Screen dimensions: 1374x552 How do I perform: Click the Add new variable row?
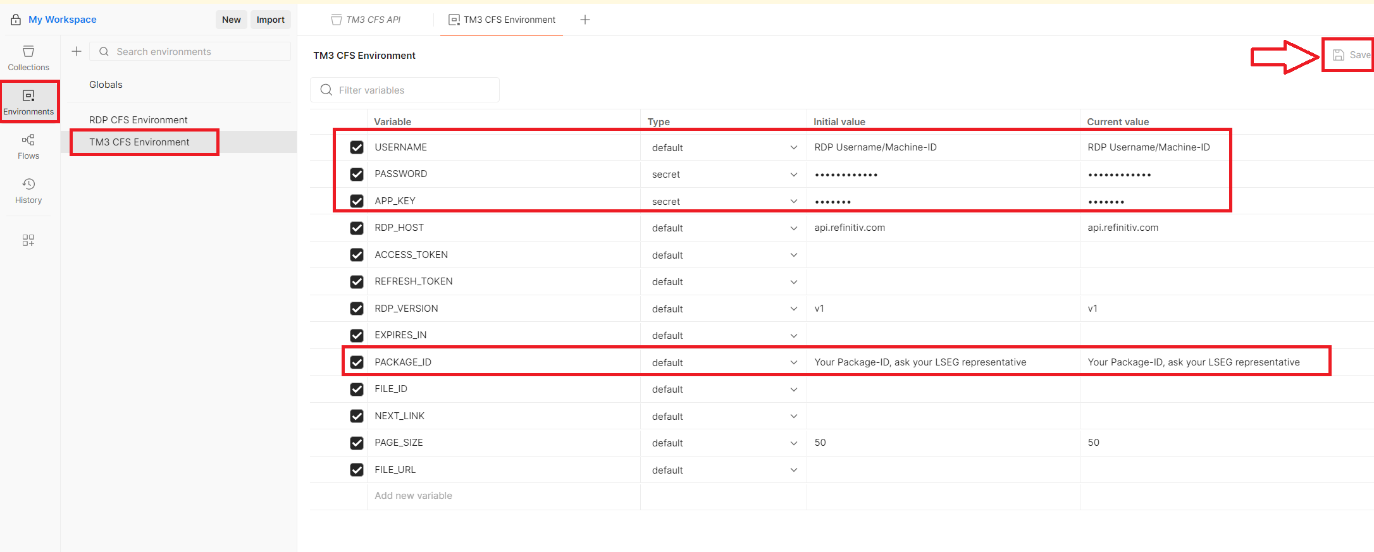pos(413,496)
